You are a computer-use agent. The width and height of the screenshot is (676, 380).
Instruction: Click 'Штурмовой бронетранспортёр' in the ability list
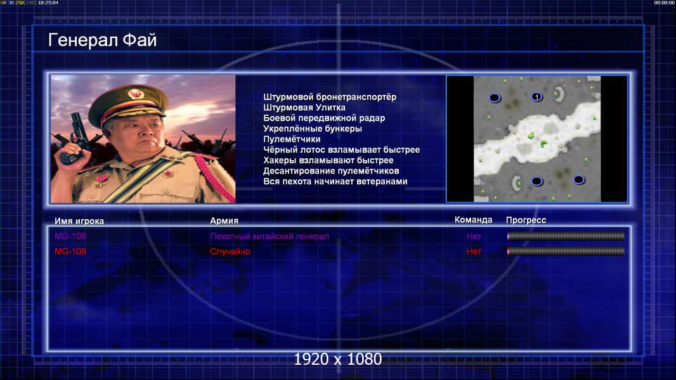(330, 97)
